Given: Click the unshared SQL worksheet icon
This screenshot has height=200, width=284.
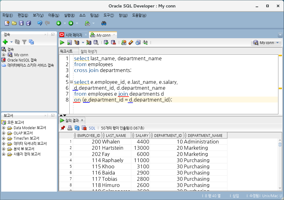Looking at the screenshot, I should 124,43.
